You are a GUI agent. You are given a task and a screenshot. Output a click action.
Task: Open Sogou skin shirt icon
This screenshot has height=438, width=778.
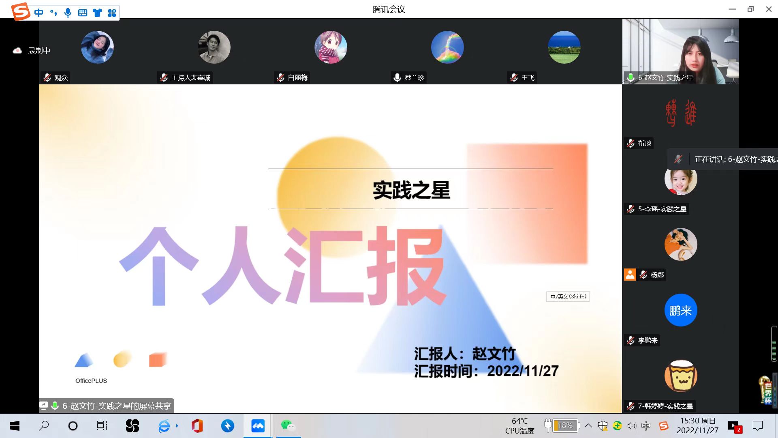97,13
